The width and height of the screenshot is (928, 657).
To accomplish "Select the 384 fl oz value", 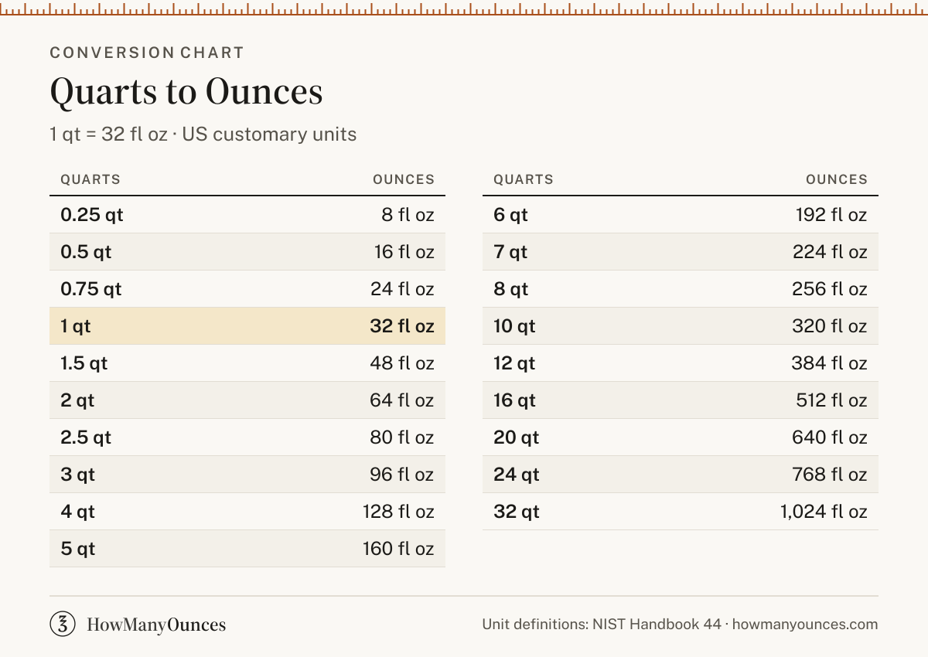I will [830, 363].
